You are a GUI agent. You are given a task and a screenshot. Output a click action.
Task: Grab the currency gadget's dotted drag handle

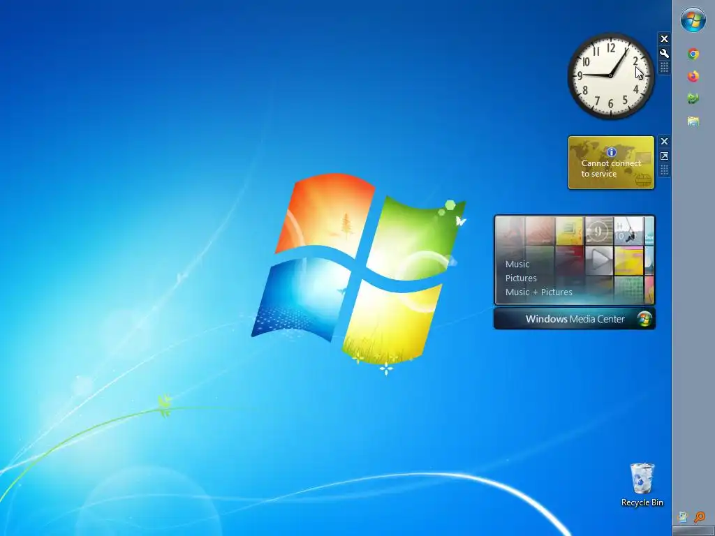pos(664,170)
